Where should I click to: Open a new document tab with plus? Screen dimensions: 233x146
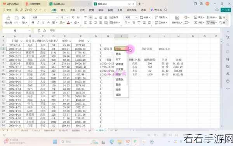click(139, 4)
